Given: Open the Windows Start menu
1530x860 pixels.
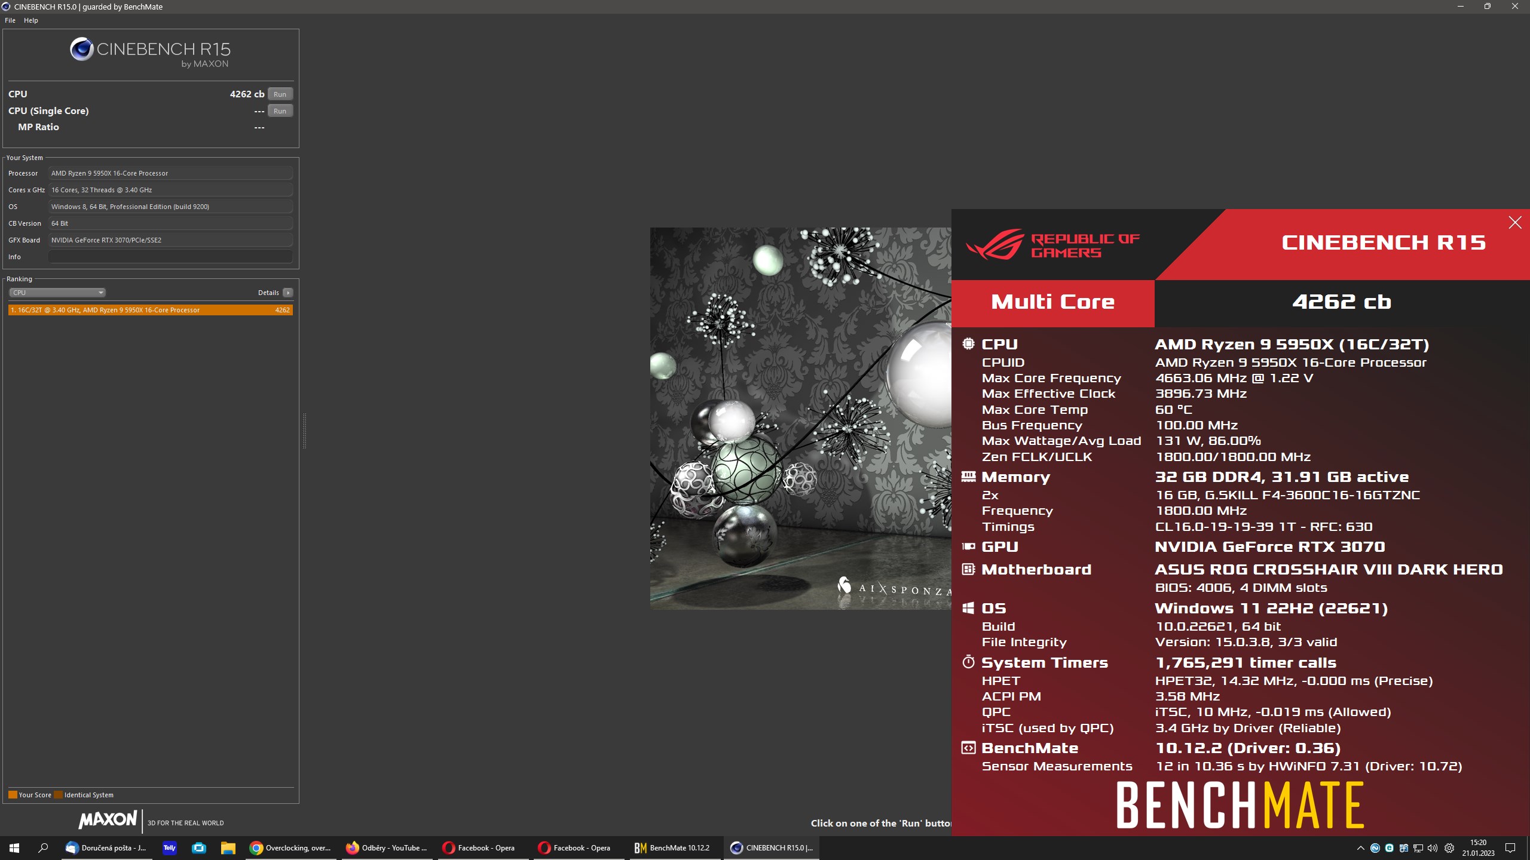Looking at the screenshot, I should click(14, 847).
